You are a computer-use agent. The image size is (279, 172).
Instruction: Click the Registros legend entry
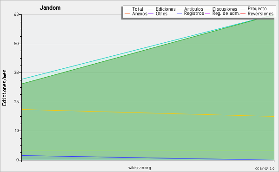click(190, 13)
